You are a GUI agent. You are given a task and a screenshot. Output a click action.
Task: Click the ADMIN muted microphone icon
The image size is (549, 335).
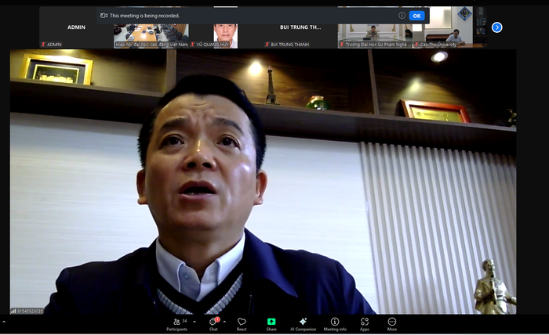coord(43,45)
